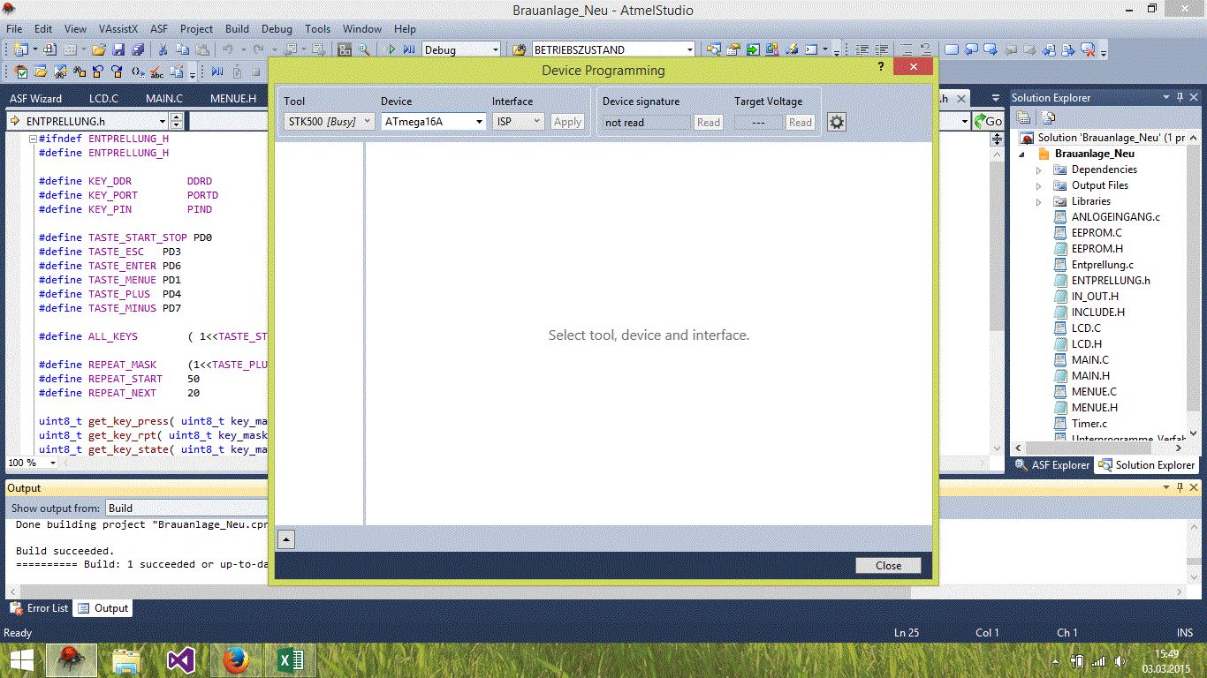Viewport: 1207px width, 678px height.
Task: Open File Explorer from the taskbar
Action: (x=126, y=660)
